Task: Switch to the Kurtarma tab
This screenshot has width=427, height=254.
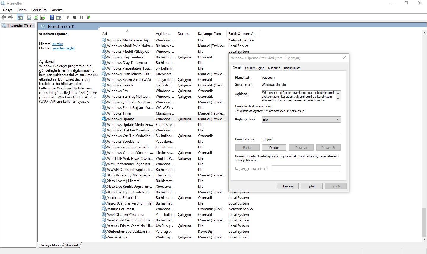Action: (x=274, y=68)
